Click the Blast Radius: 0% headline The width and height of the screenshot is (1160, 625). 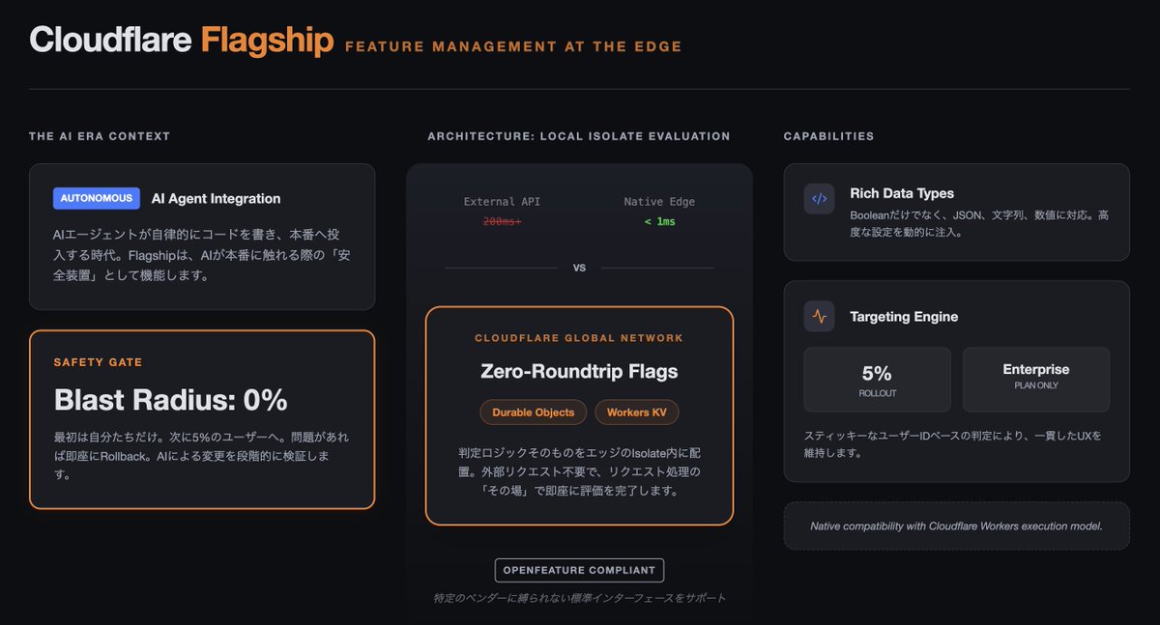coord(171,400)
